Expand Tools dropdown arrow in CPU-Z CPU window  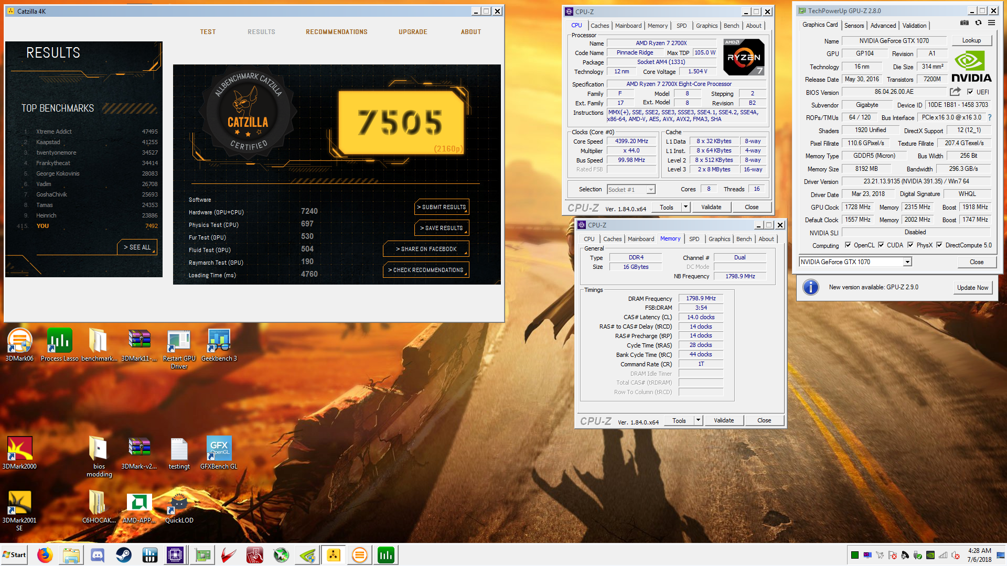coord(685,207)
